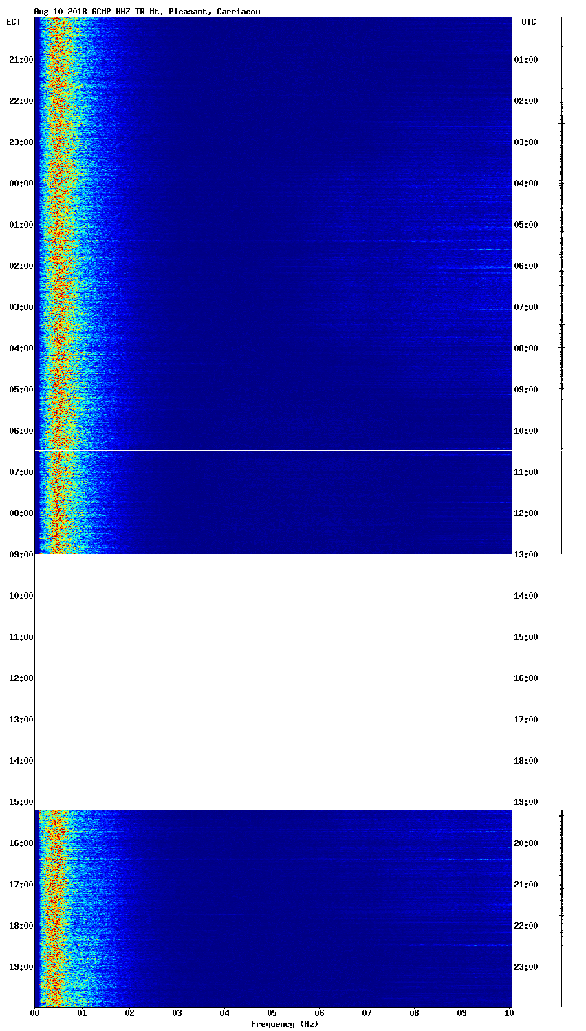This screenshot has width=586, height=1031.
Task: Click the title "Aug 10 2018 GCMP HHZ TR Mt. Pleasant, Carriacou"
Action: pyautogui.click(x=147, y=12)
